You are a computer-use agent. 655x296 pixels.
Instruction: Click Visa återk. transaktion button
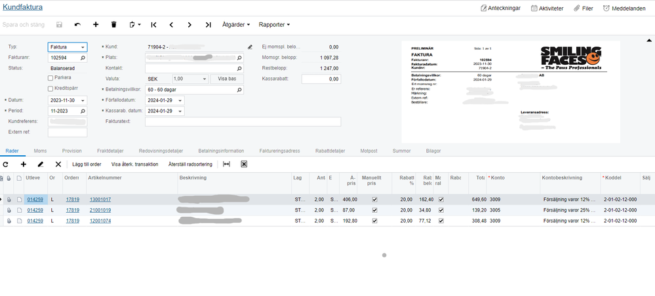pyautogui.click(x=135, y=164)
